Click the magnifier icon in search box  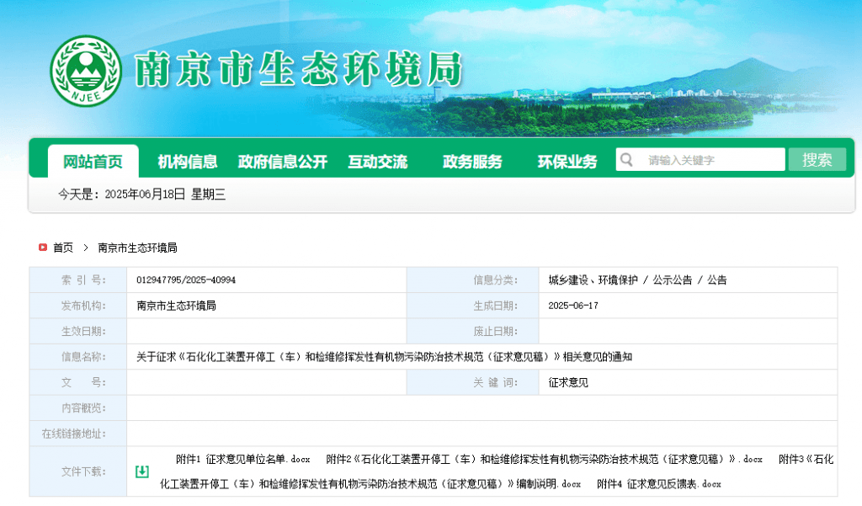[625, 160]
